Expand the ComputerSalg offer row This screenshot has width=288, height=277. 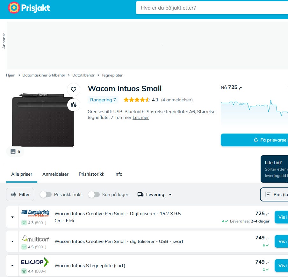[12, 217]
